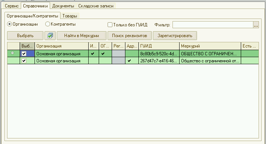Image resolution: width=266 pixels, height=144 pixels.
Task: Select Основная организация in the 267d47c7 row
Action: (x=62, y=61)
